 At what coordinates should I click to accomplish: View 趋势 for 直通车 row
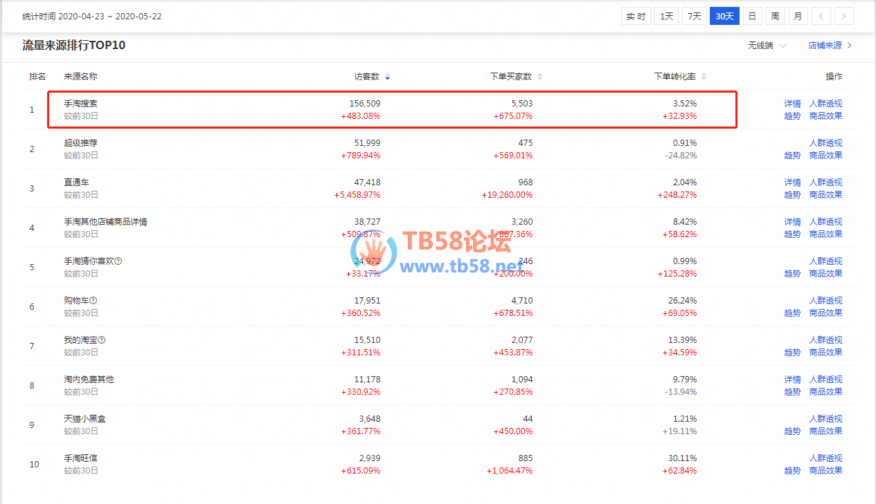792,195
